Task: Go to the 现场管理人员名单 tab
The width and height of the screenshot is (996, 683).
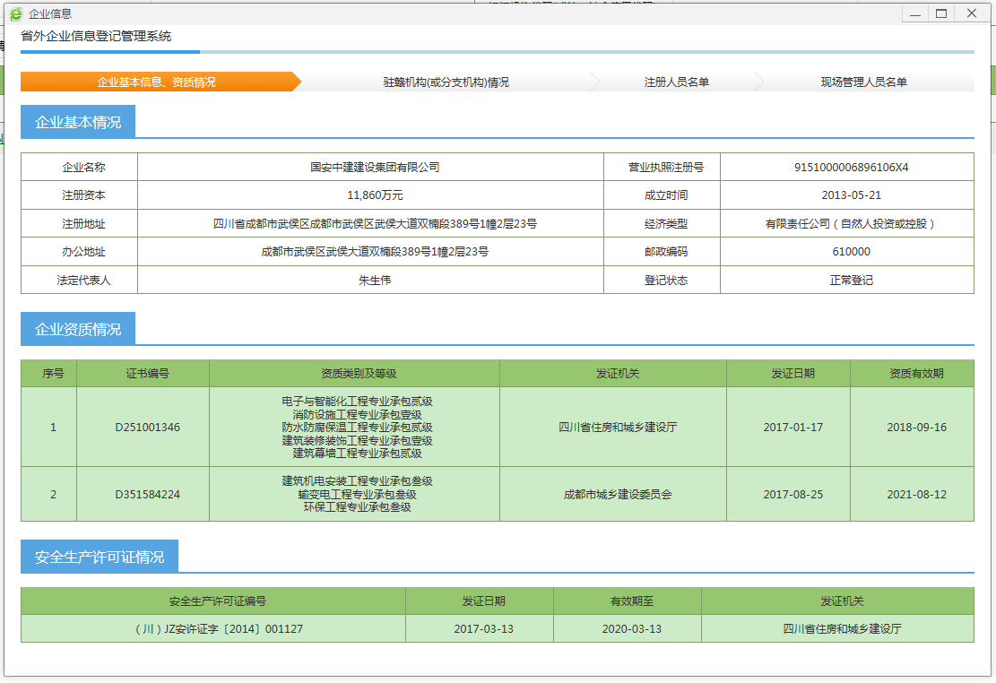Action: (863, 82)
